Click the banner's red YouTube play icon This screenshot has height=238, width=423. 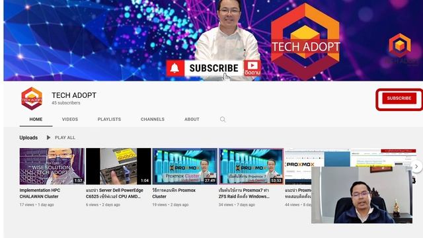click(x=252, y=65)
